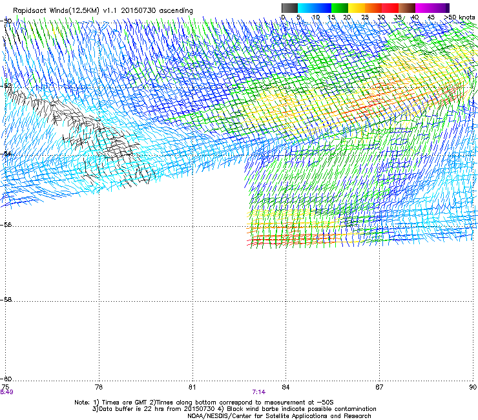Screen dimensions: 478x420
Task: Click the '25' legend tick label
Action: 364,17
